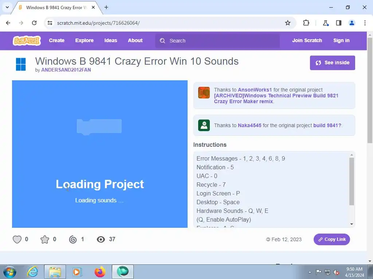Click the search magnifier icon

click(x=162, y=41)
